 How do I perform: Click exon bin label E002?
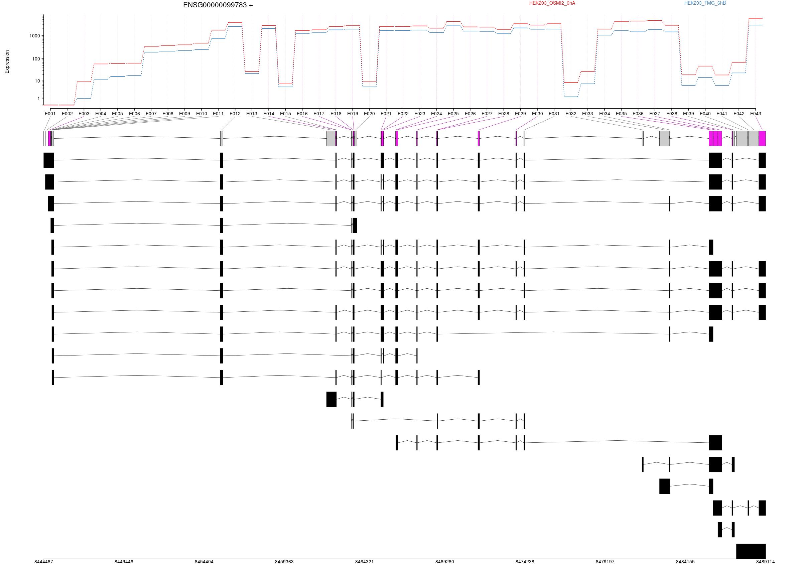(x=67, y=114)
